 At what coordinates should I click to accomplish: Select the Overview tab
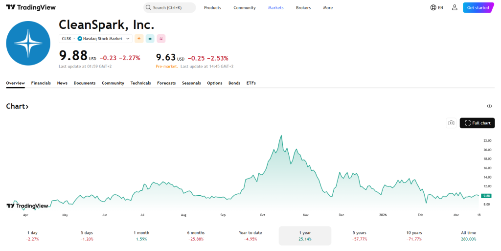[x=15, y=83]
